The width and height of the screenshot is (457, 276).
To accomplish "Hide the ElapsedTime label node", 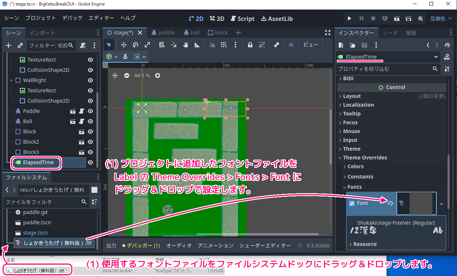I will (x=90, y=162).
